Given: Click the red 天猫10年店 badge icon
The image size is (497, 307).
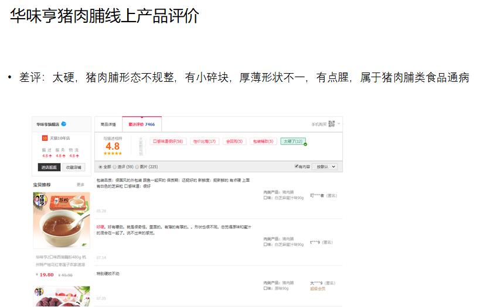Looking at the screenshot, I should (x=45, y=138).
